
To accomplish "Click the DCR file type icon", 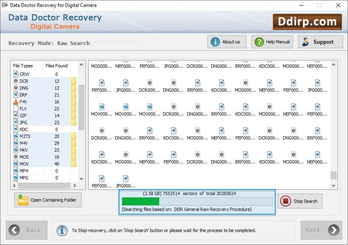I will 16,81.
